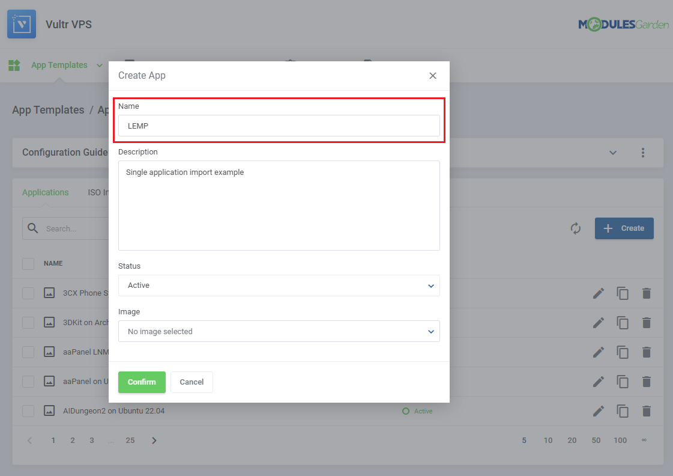The height and width of the screenshot is (476, 673).
Task: Go to the next page arrow
Action: [154, 441]
